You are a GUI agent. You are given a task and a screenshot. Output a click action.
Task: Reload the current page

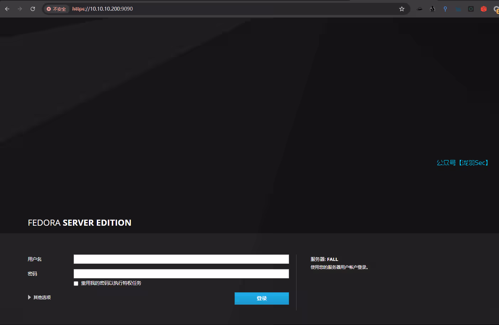[x=33, y=9]
